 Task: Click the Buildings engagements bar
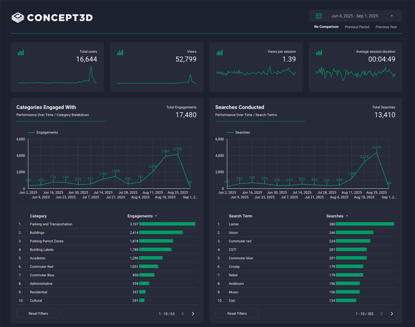[161, 232]
